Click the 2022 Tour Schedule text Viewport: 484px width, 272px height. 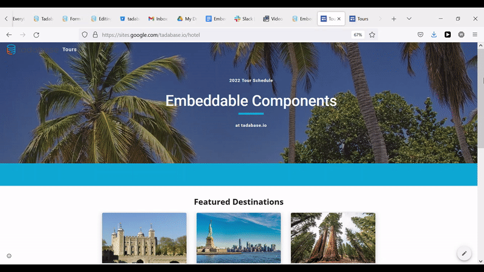[x=251, y=80]
